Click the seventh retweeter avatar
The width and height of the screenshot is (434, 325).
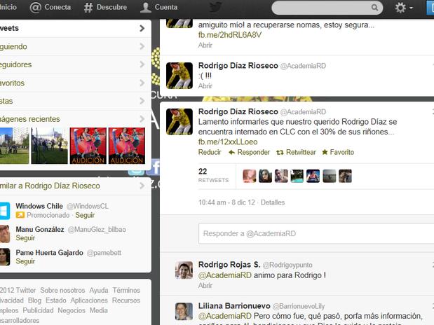click(345, 177)
